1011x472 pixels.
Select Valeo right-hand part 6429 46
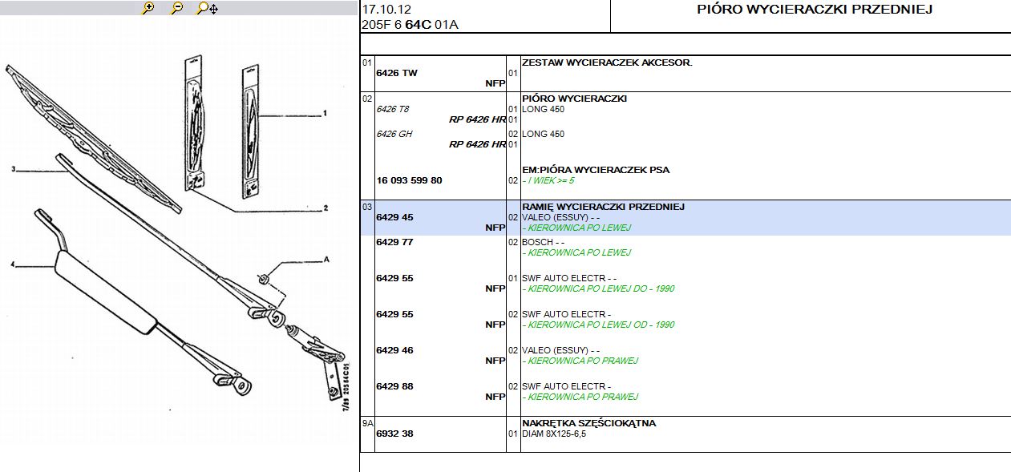(394, 350)
